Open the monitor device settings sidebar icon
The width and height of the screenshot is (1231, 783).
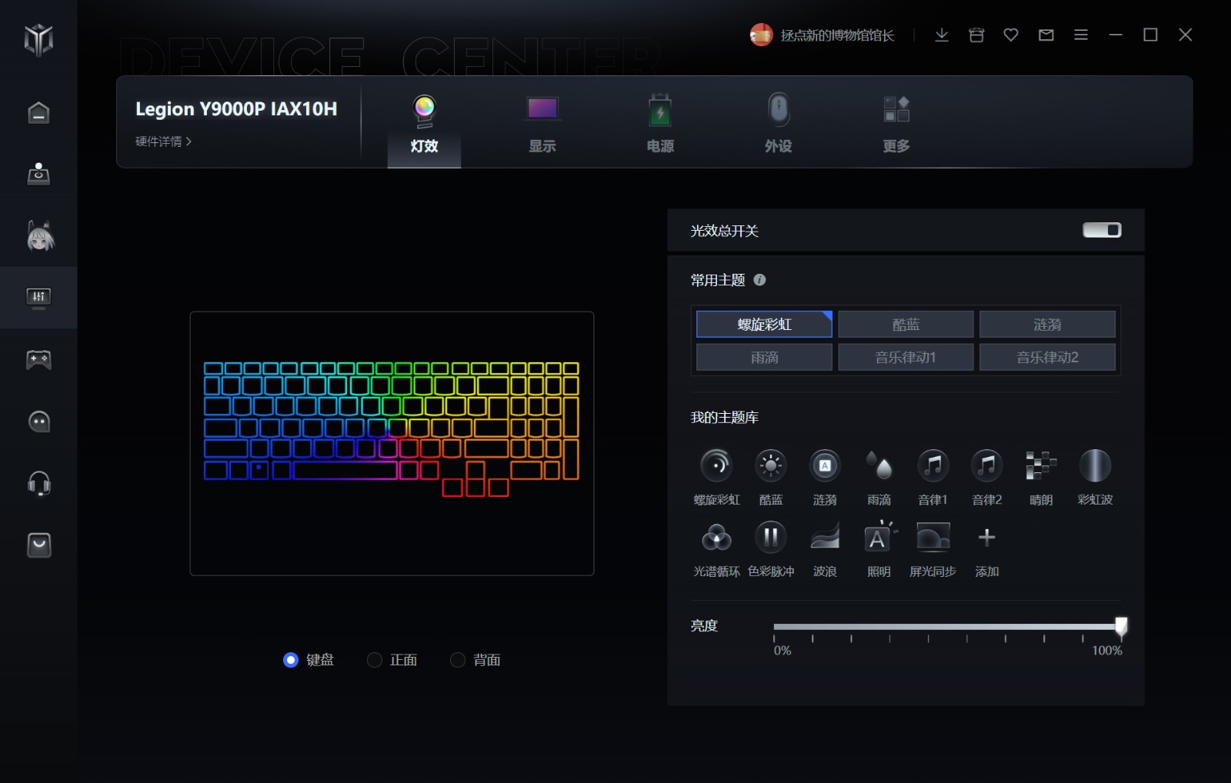[x=38, y=298]
